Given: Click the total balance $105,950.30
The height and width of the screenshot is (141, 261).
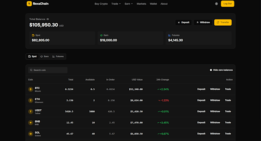Looking at the screenshot, I should tap(44, 25).
